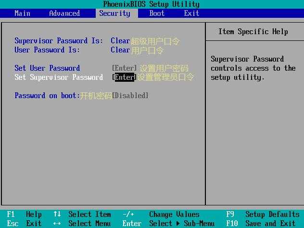This screenshot has width=304, height=228.
Task: Go to the Boot tab
Action: tap(157, 13)
